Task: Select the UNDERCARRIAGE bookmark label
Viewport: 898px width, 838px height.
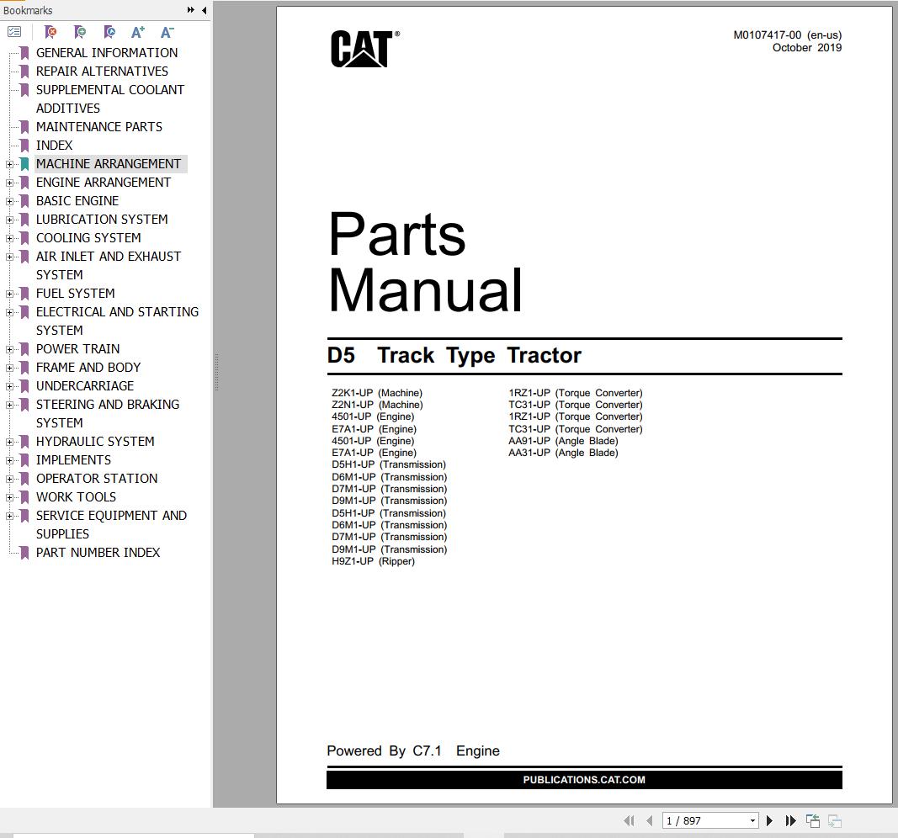Action: click(85, 386)
